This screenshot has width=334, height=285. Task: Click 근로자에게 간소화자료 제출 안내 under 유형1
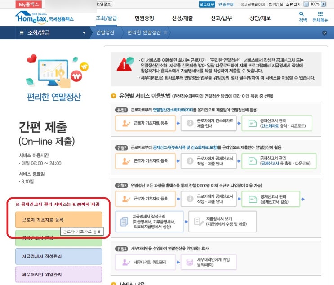(209, 123)
